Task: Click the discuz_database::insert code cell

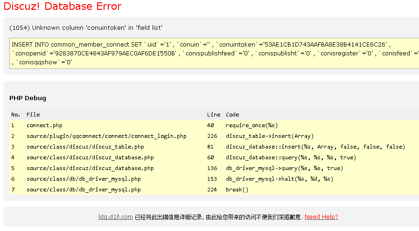Action: coord(315,147)
